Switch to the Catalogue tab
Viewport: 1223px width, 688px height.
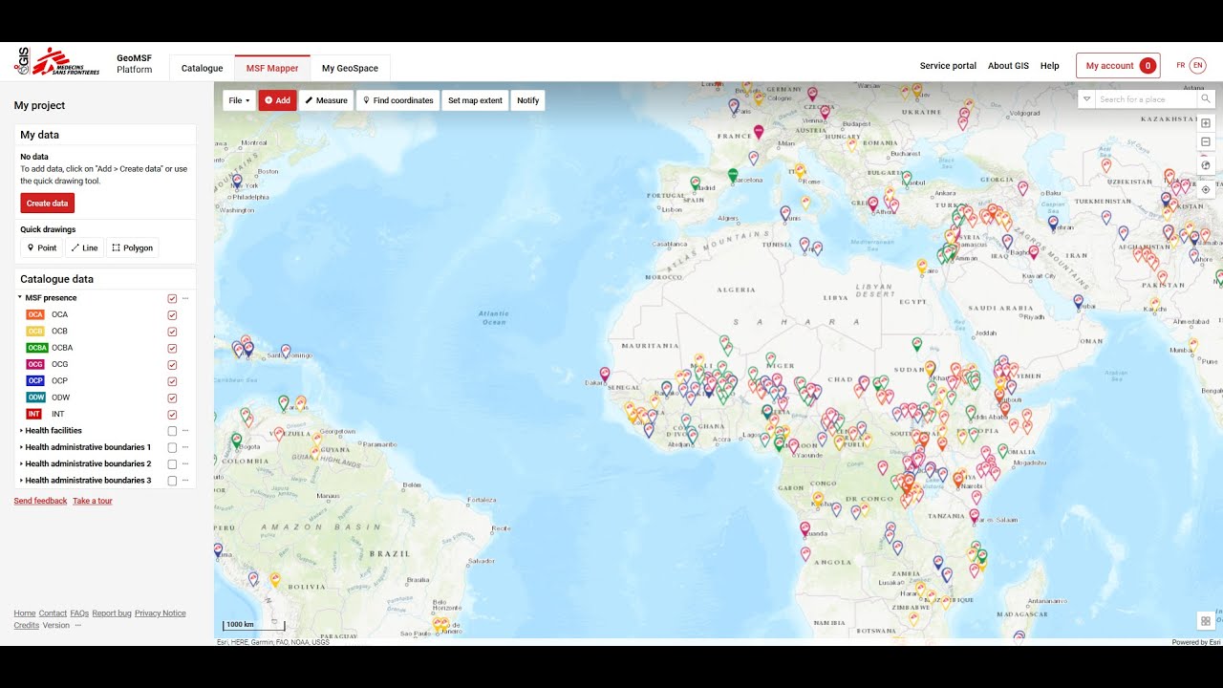pos(202,68)
